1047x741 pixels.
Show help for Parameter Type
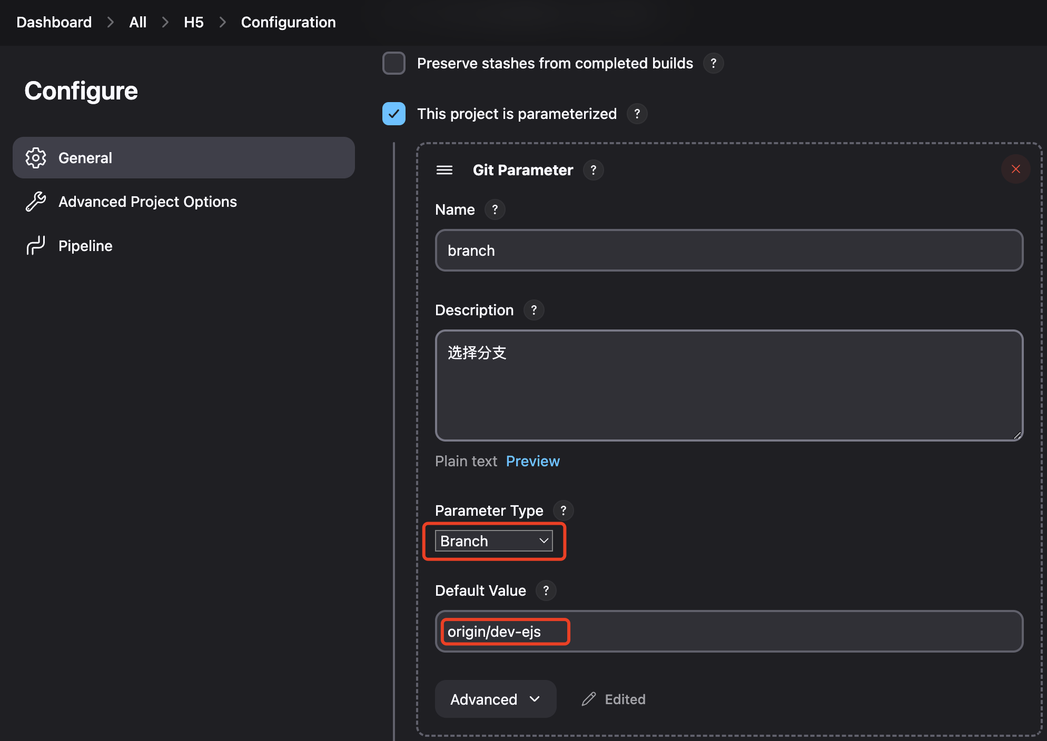(563, 510)
